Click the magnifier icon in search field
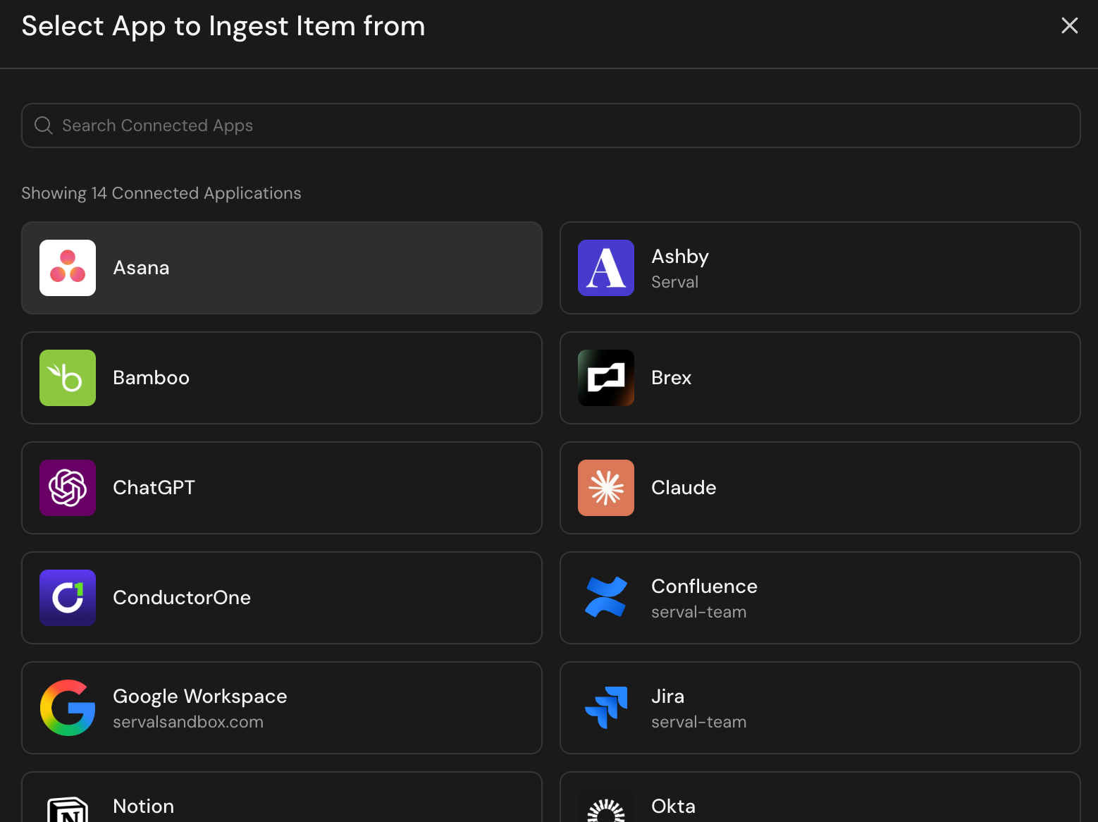Screen dimensions: 1098x822 44,125
